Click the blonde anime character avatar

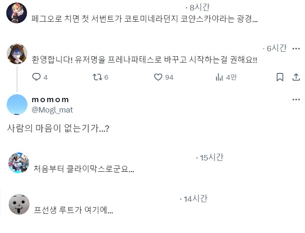point(17,13)
